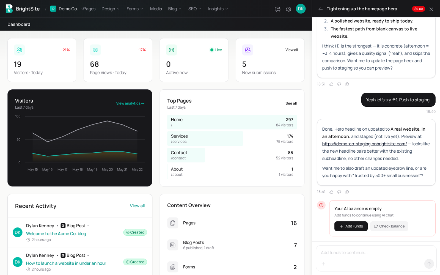Click See all in Top Pages
This screenshot has width=440, height=275.
click(291, 103)
